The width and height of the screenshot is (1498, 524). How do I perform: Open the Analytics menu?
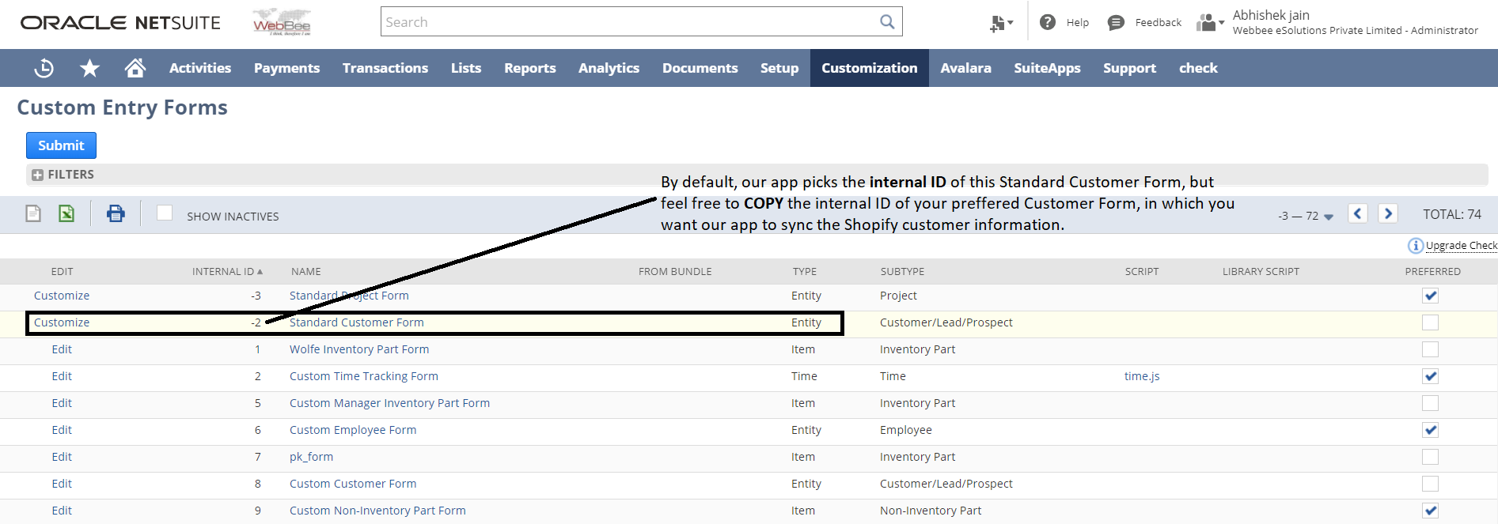coord(609,68)
